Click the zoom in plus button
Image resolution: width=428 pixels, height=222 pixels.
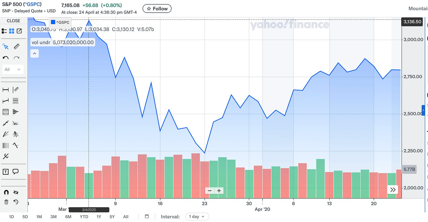[x=219, y=190]
